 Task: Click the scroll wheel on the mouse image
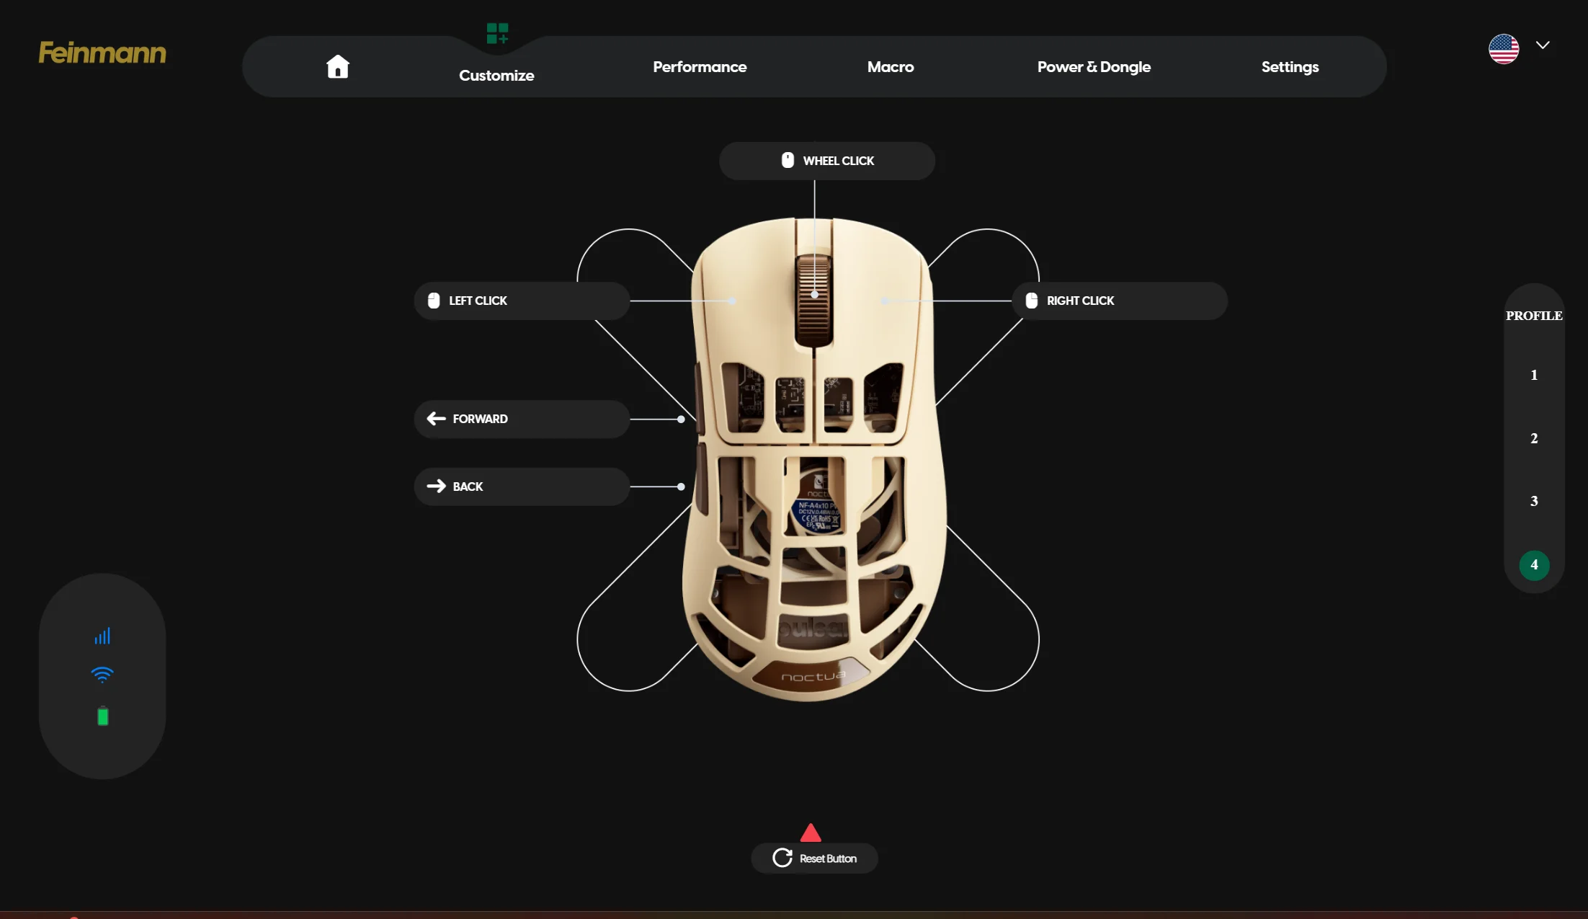point(814,300)
